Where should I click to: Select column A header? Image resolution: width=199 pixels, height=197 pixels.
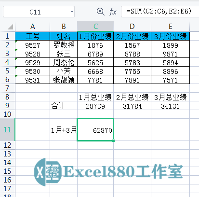(33, 27)
